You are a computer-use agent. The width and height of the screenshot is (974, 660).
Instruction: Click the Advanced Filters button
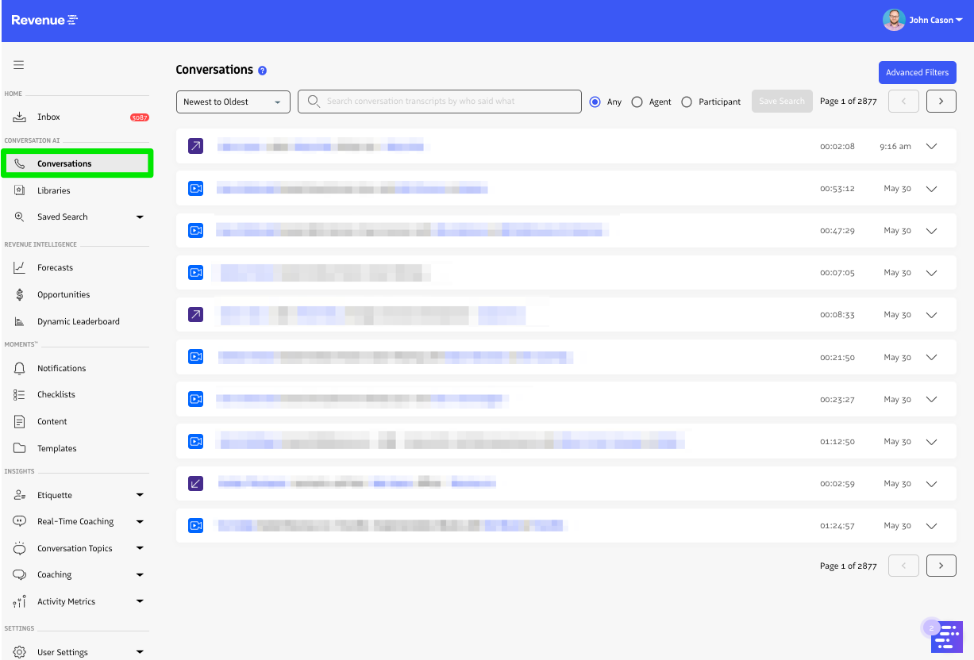tap(917, 73)
